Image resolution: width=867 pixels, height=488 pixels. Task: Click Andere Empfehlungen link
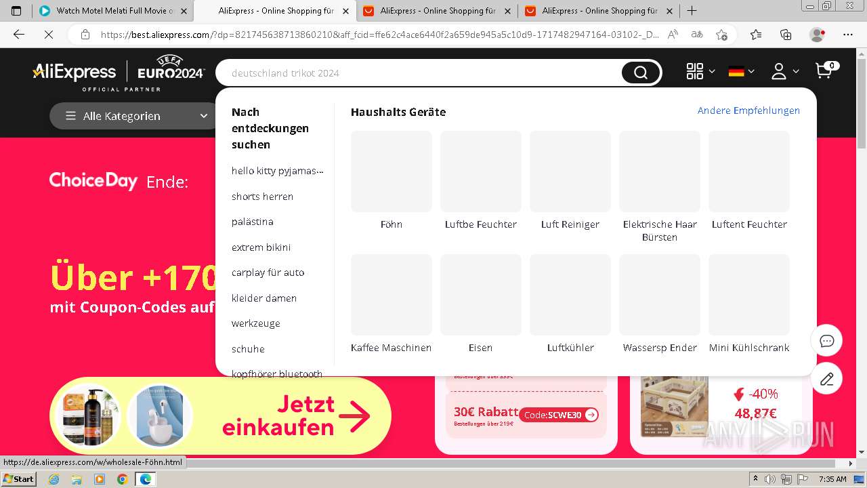(748, 110)
